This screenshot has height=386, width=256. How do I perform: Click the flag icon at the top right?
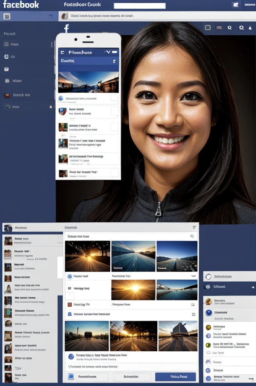click(x=236, y=5)
